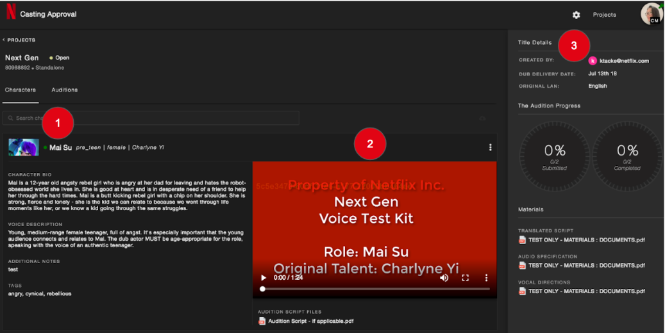Open video player more options menu
The height and width of the screenshot is (333, 665).
click(486, 278)
